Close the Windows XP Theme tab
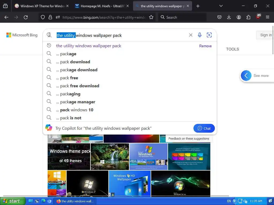 click(67, 6)
